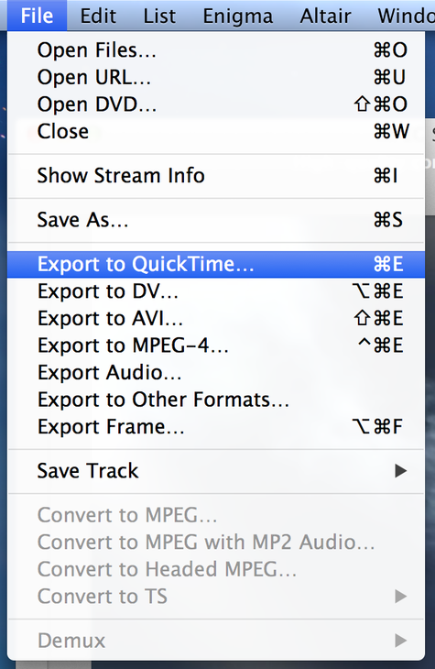Open the Edit menu
435x669 pixels.
coord(98,16)
